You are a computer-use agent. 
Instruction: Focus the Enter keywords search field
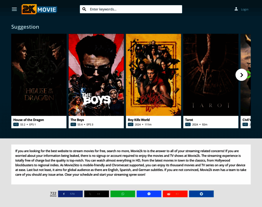tap(131, 9)
